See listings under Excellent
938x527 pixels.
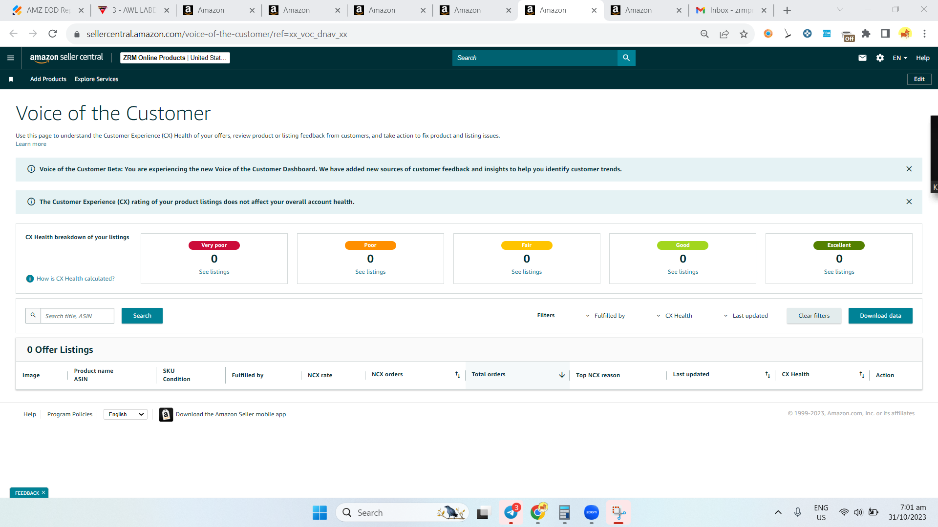tap(839, 272)
